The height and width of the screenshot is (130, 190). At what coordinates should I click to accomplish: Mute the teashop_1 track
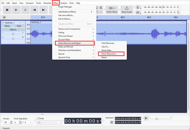[x=7, y=26]
